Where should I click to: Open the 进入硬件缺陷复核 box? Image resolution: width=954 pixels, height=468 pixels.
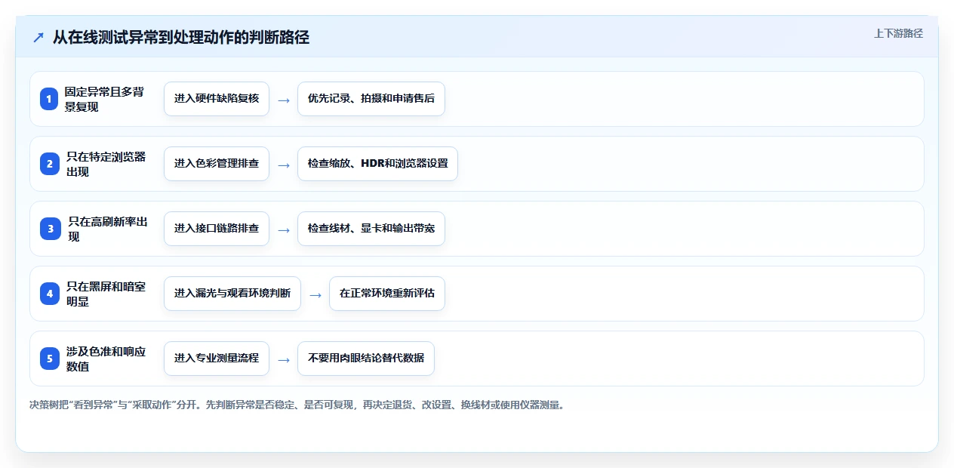pos(217,99)
